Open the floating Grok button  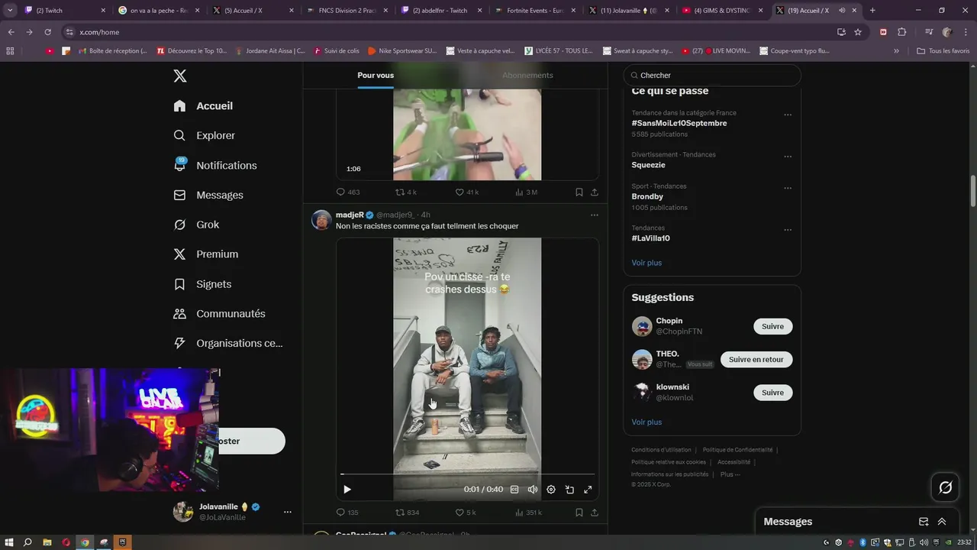click(x=945, y=487)
